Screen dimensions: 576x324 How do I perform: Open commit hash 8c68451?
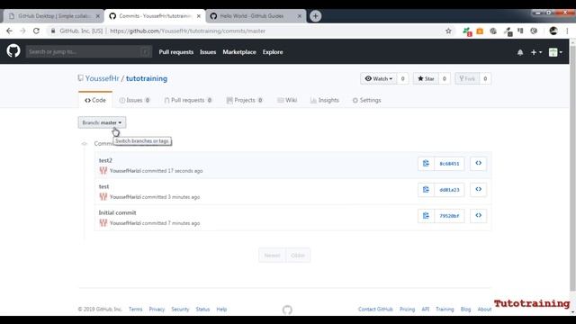449,164
